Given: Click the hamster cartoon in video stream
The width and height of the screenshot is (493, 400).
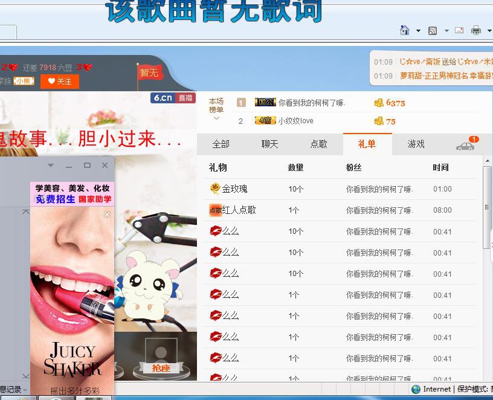Looking at the screenshot, I should [x=149, y=286].
